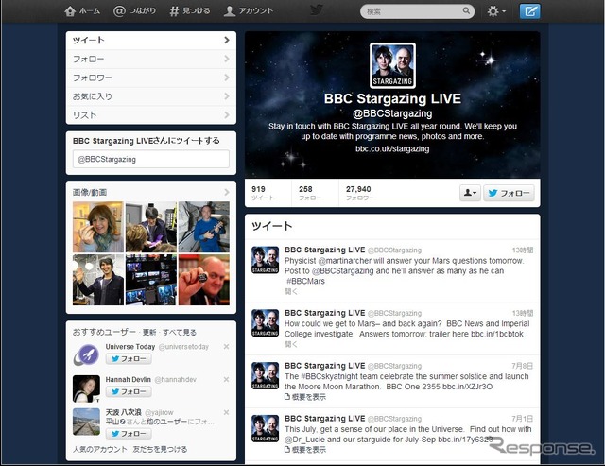
Task: Expand the 画像/動画 media section arrow
Action: 227,192
